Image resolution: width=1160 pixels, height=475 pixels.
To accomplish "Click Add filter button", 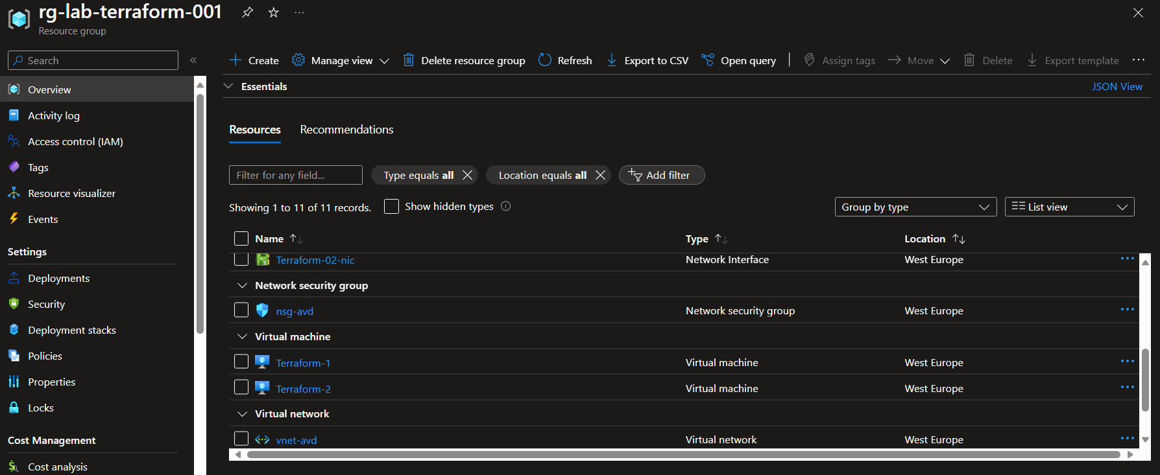I will [662, 175].
